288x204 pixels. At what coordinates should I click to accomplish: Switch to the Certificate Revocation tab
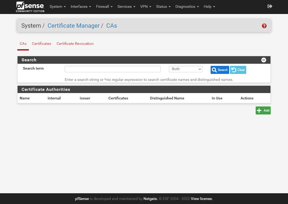click(x=75, y=44)
